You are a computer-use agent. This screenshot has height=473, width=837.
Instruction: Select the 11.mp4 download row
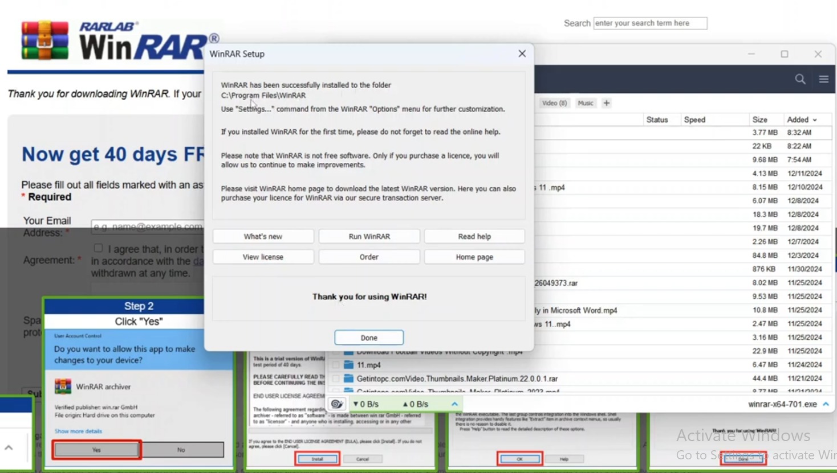579,365
